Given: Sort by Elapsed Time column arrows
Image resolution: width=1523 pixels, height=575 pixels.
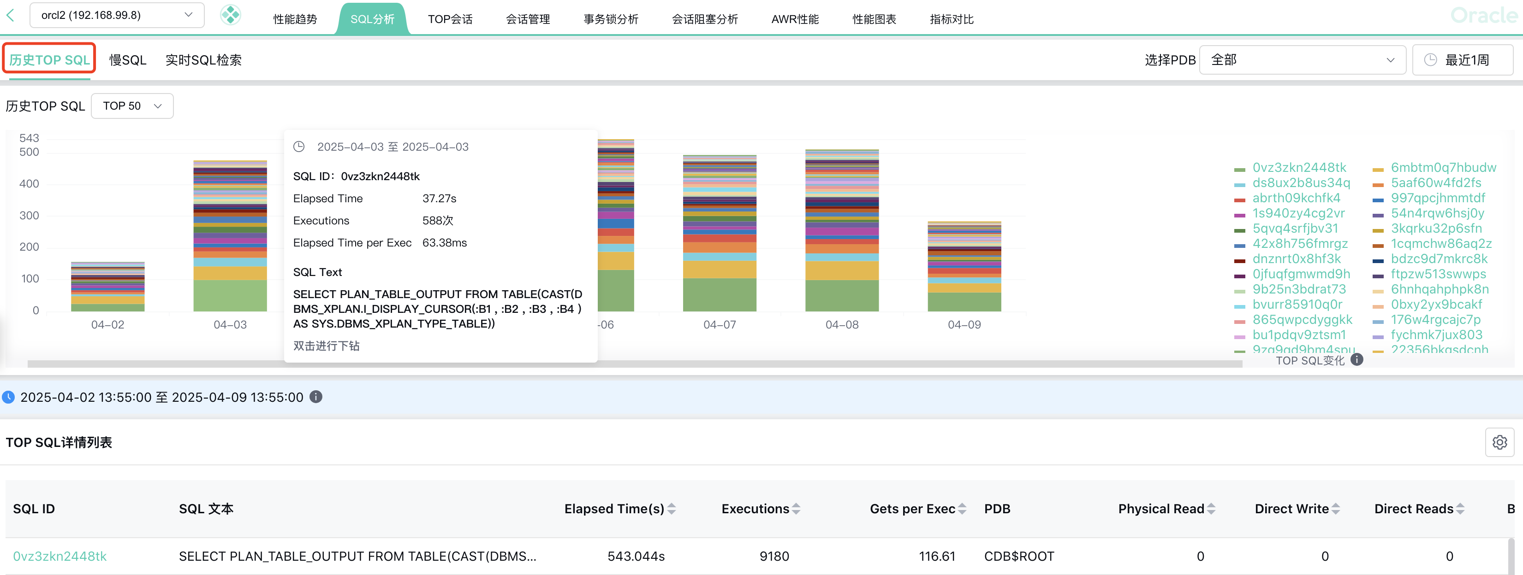Looking at the screenshot, I should 672,509.
